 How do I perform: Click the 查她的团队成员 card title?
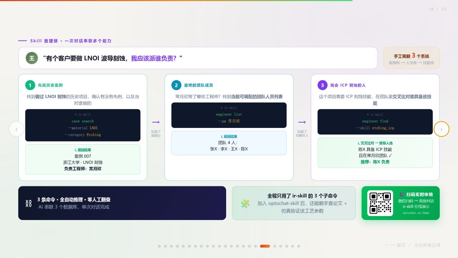pyautogui.click(x=198, y=85)
